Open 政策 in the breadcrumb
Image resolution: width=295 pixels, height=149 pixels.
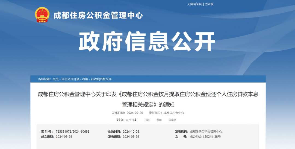(85, 79)
